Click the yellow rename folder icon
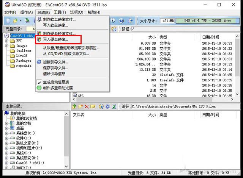Image resolution: width=243 pixels, height=178 pixels. [x=93, y=106]
